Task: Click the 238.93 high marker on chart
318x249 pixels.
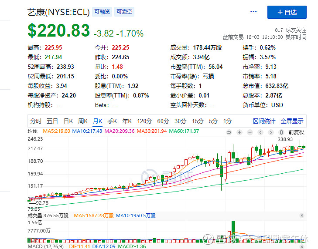Action: click(x=285, y=139)
